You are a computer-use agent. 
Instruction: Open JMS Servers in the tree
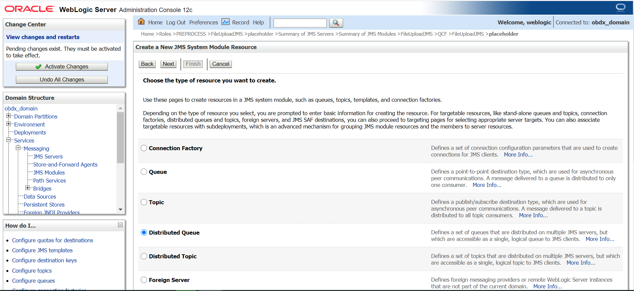pyautogui.click(x=48, y=157)
